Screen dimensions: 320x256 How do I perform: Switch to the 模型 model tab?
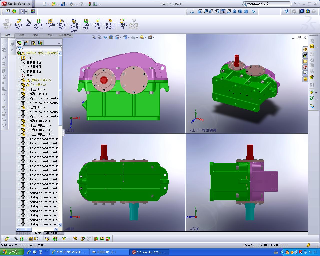click(x=38, y=233)
